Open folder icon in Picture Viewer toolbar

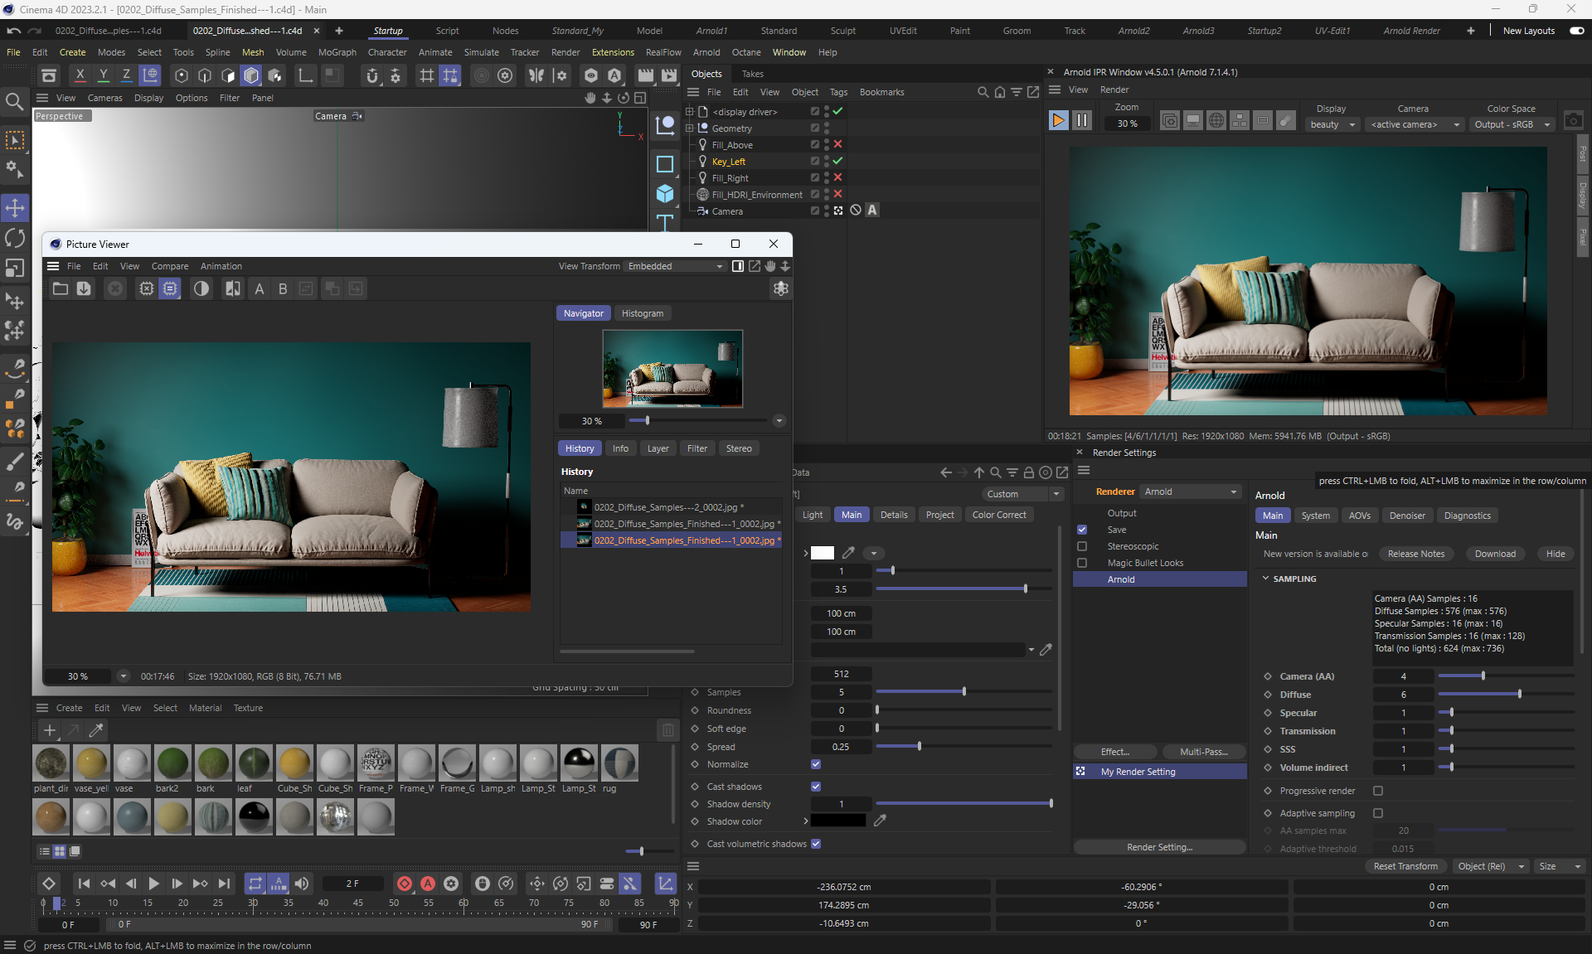point(61,288)
